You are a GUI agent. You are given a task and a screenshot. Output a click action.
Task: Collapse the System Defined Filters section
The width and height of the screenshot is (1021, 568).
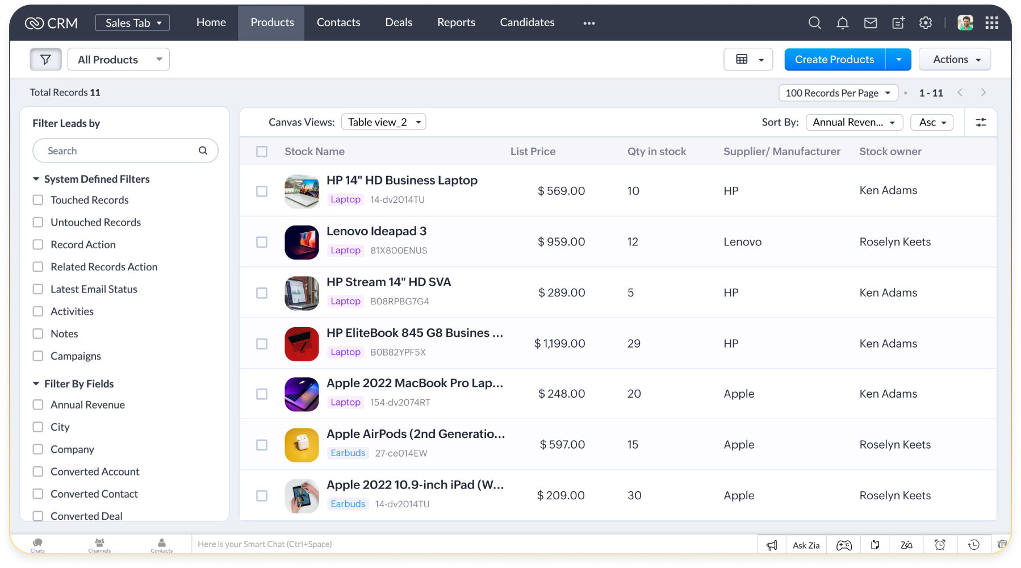point(36,179)
